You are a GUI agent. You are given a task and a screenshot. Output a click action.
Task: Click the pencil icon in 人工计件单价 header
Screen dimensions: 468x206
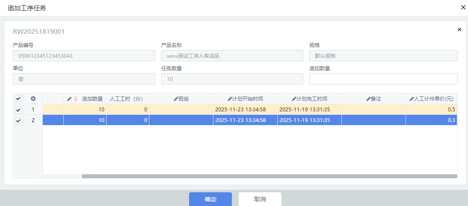click(x=412, y=99)
